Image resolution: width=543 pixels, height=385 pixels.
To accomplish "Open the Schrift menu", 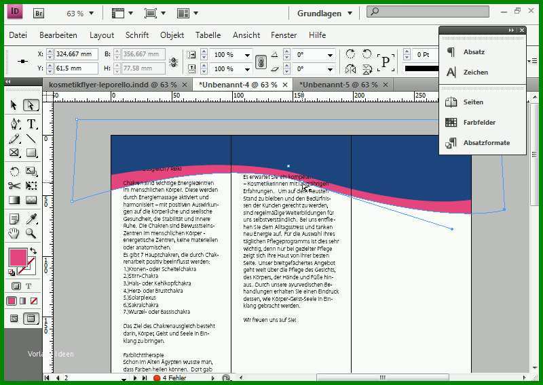I will (x=137, y=35).
